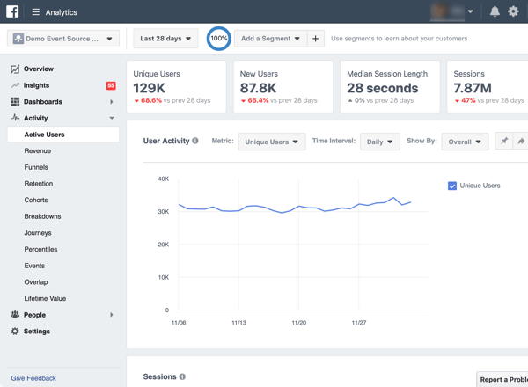
Task: Pin the User Activity chart
Action: [x=504, y=142]
